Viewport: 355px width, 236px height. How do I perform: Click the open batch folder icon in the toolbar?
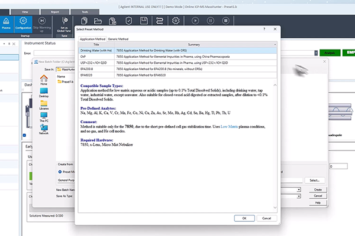click(98, 21)
